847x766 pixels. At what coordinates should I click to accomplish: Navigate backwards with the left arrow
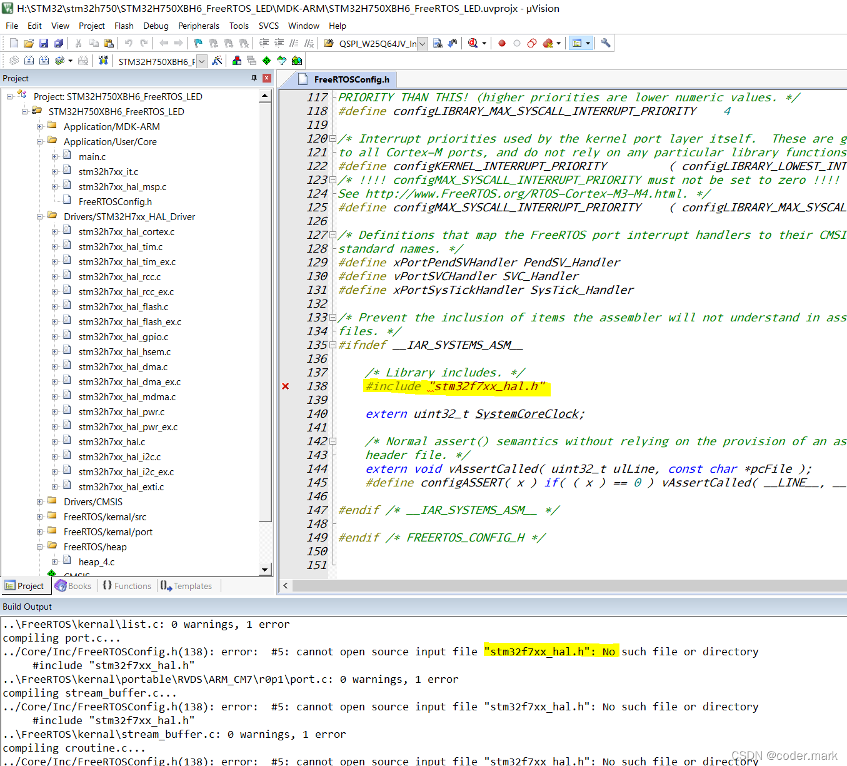[x=164, y=43]
